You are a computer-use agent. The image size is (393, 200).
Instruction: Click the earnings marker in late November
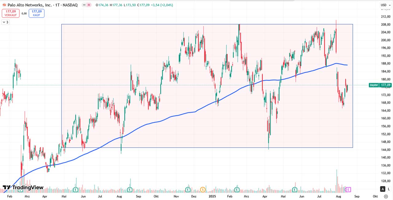188,190
